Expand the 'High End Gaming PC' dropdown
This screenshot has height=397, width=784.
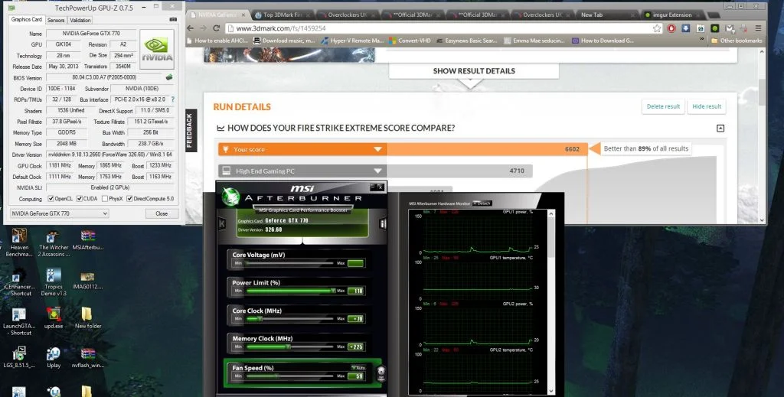point(378,171)
